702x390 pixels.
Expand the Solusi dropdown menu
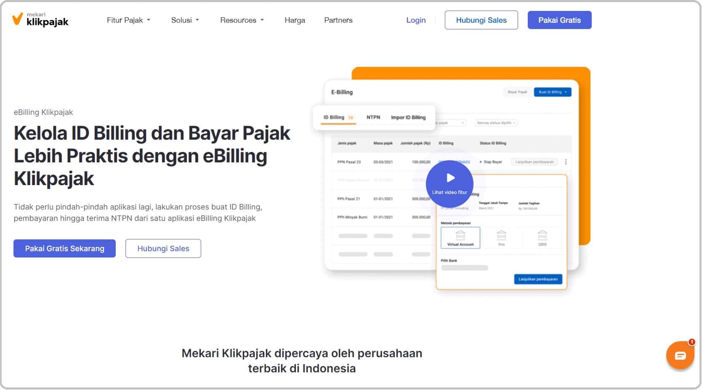[185, 20]
